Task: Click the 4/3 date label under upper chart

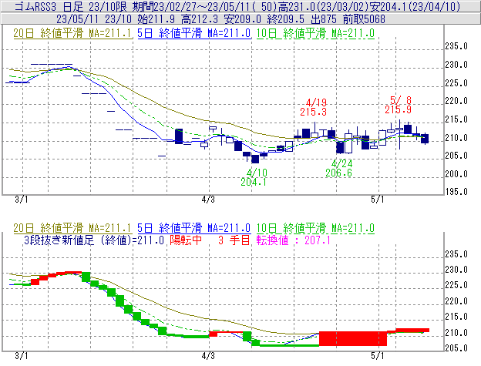Action: 208,200
